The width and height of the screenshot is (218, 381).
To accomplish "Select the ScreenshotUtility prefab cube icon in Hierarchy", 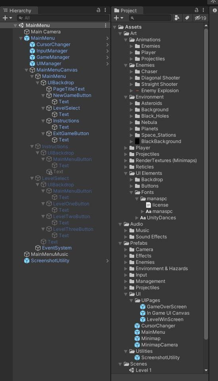I will (27, 261).
